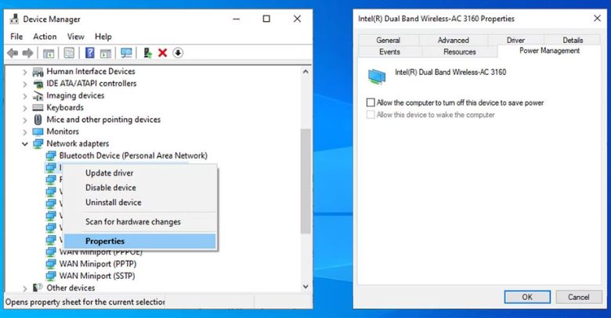611x318 pixels.
Task: Toggle 'Allow this device to wake the computer' checkbox
Action: point(371,115)
